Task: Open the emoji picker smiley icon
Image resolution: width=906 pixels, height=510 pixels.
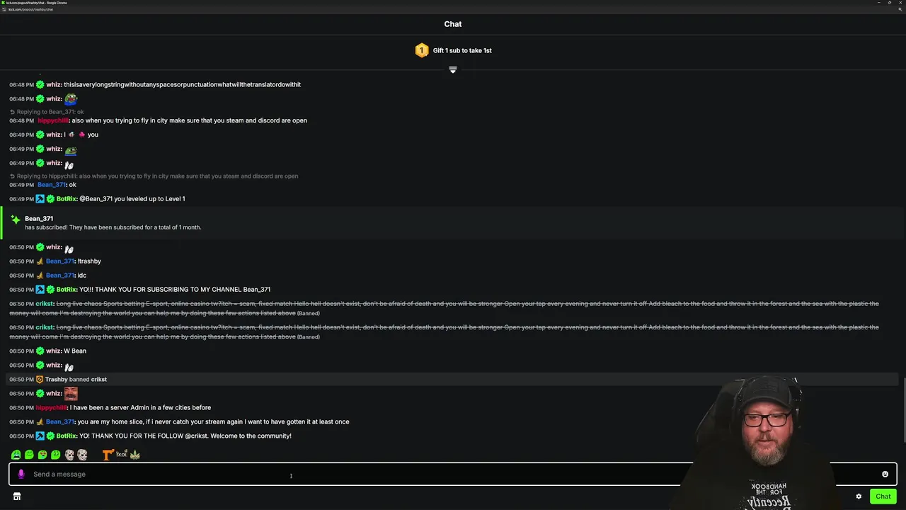Action: pos(885,475)
